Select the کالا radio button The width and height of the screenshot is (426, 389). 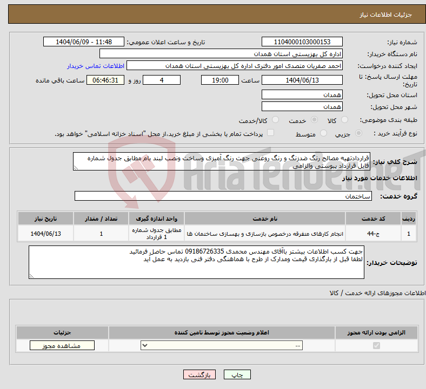(x=344, y=120)
